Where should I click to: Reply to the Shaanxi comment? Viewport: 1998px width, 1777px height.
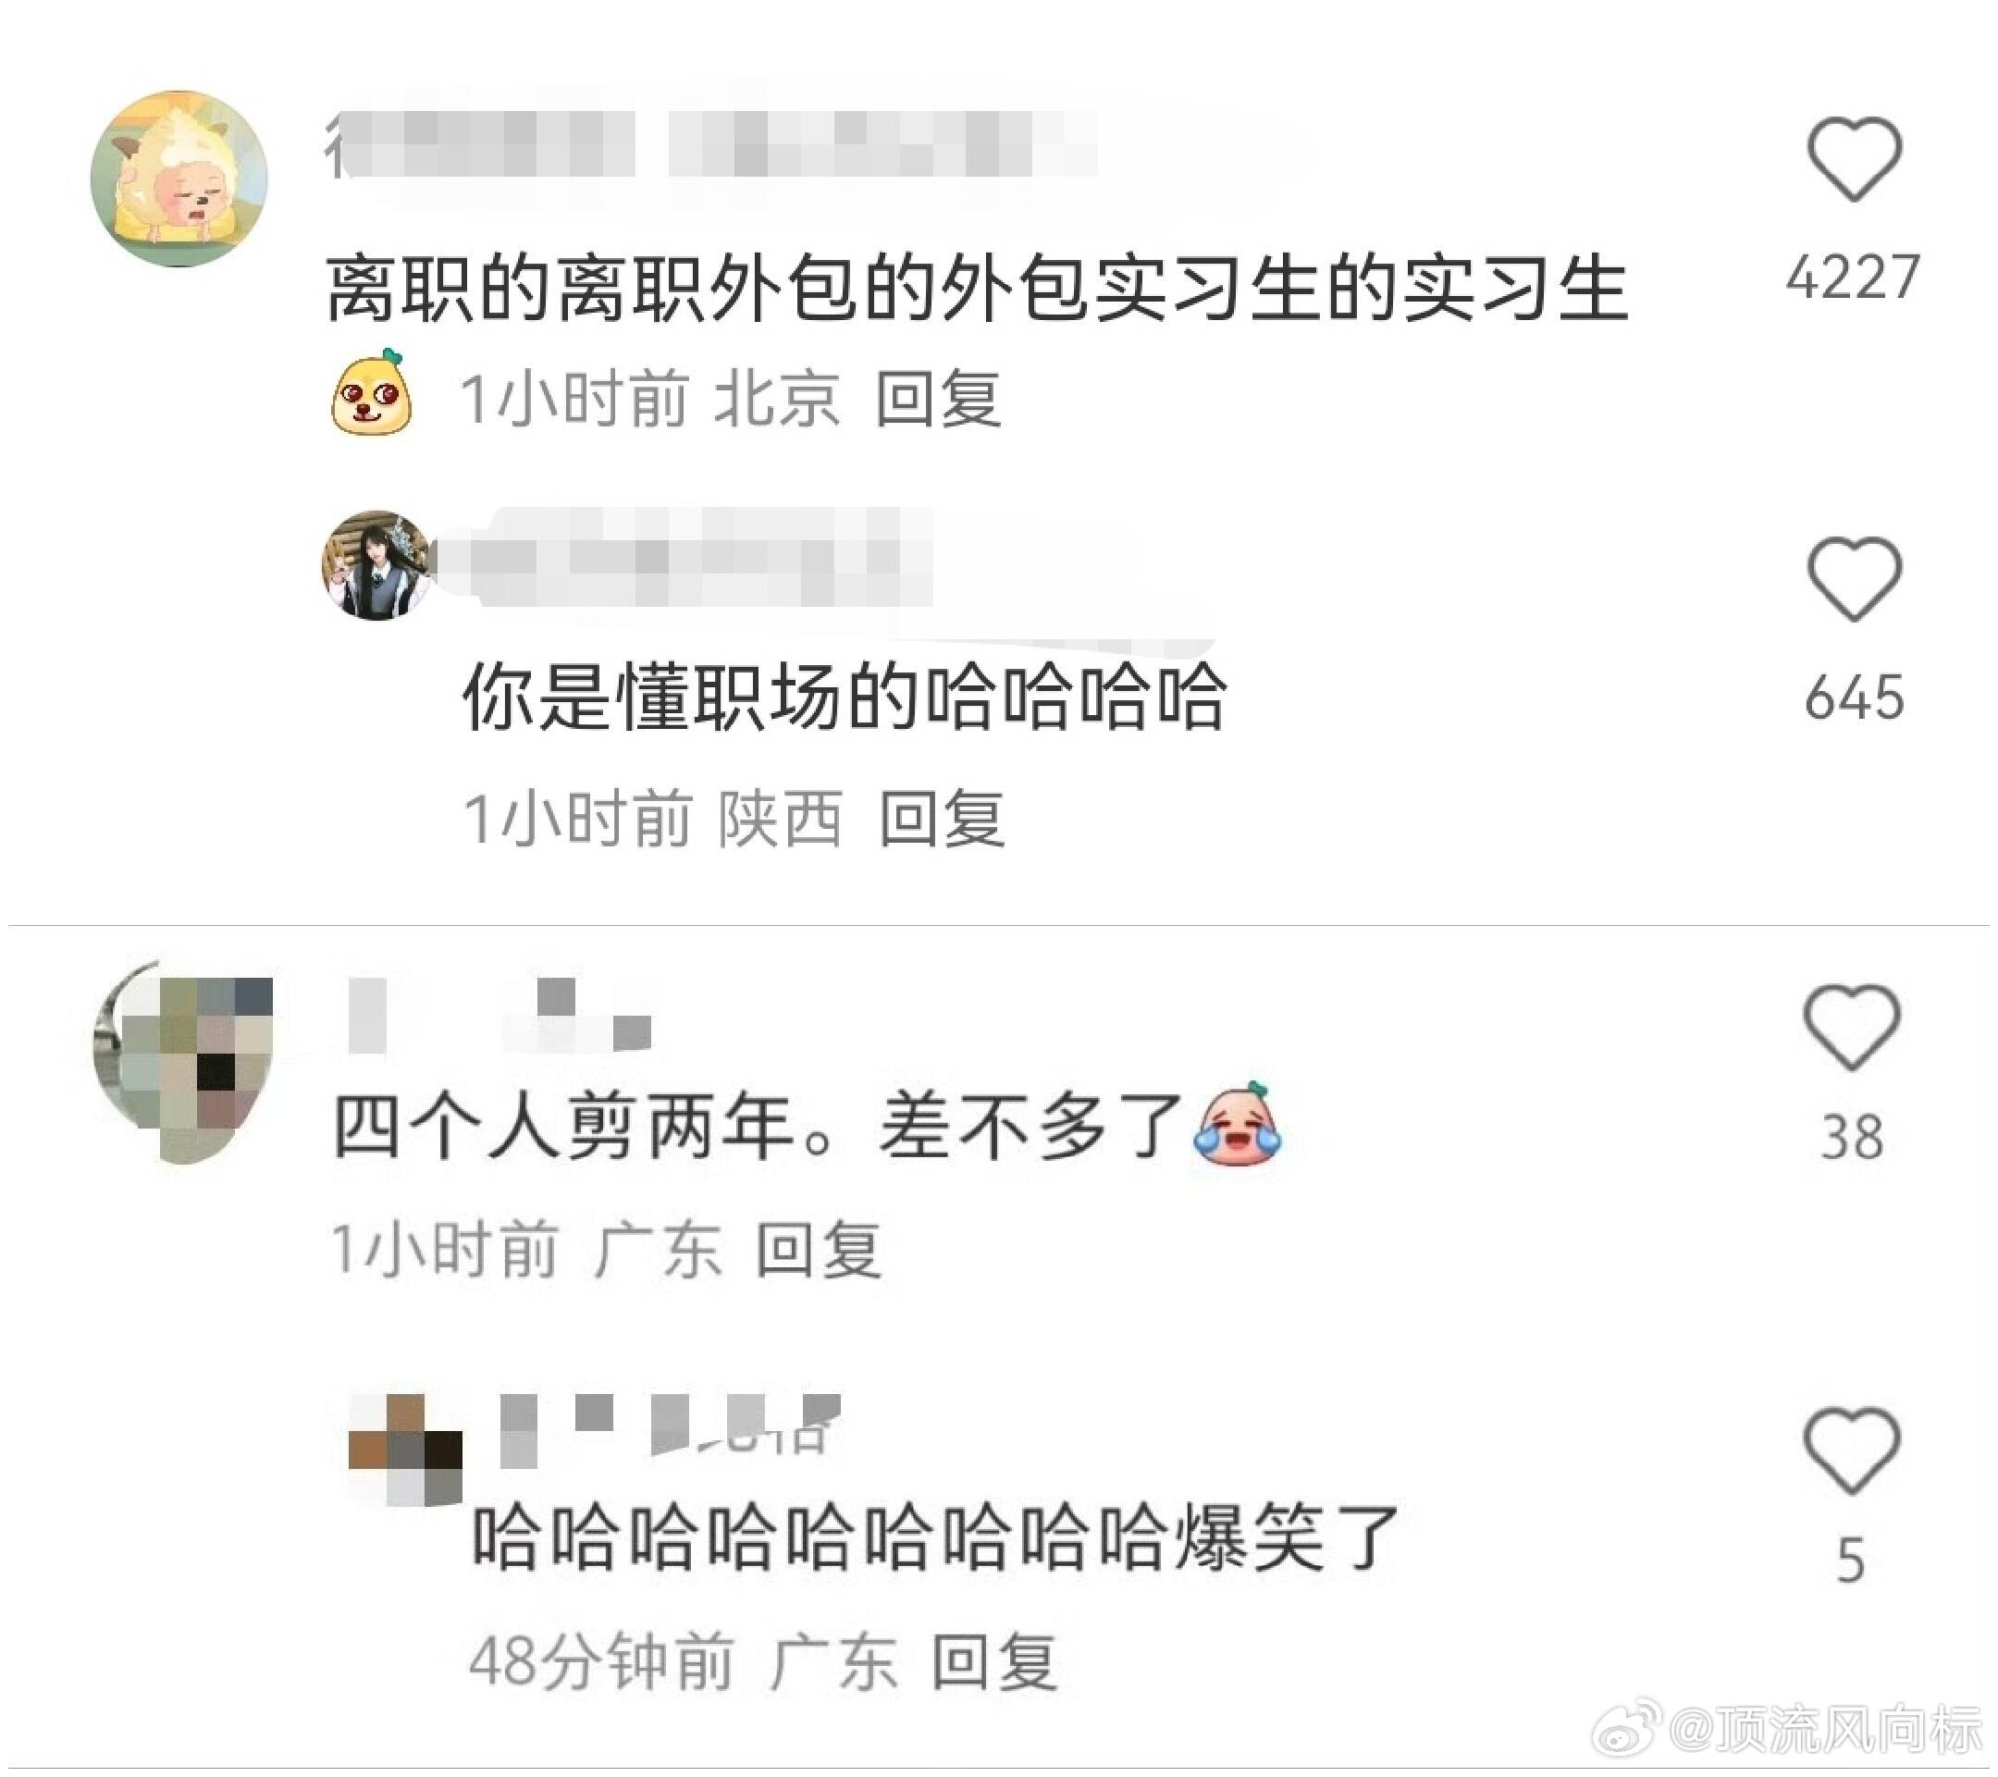click(x=943, y=818)
